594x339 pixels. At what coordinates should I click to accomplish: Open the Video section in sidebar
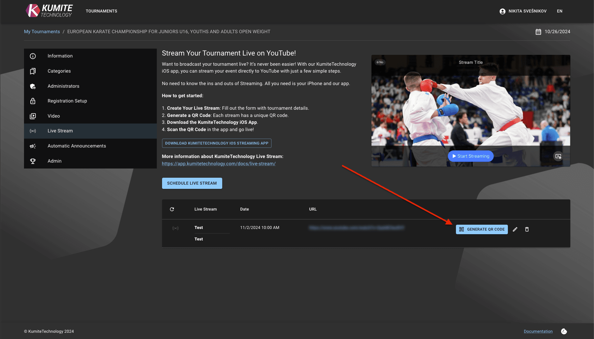point(54,116)
